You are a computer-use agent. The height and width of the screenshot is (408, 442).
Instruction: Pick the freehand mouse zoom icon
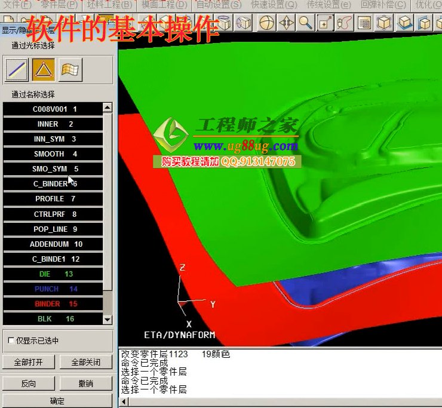[344, 23]
